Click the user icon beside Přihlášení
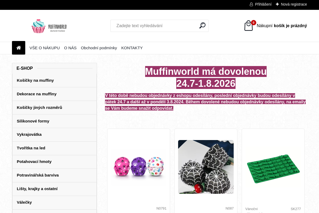The width and height of the screenshot is (319, 213). [251, 4]
